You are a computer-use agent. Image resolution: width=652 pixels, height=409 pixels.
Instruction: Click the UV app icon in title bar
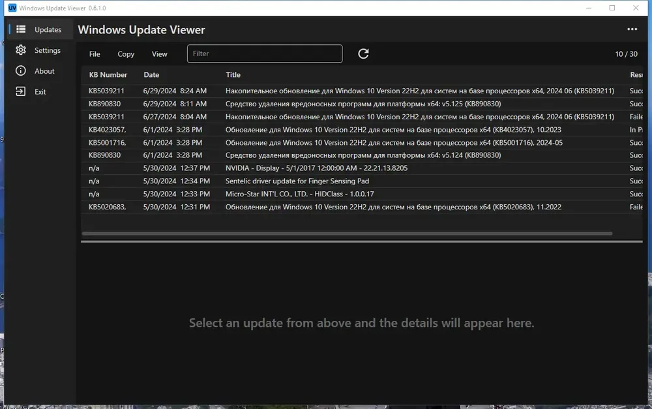point(12,8)
